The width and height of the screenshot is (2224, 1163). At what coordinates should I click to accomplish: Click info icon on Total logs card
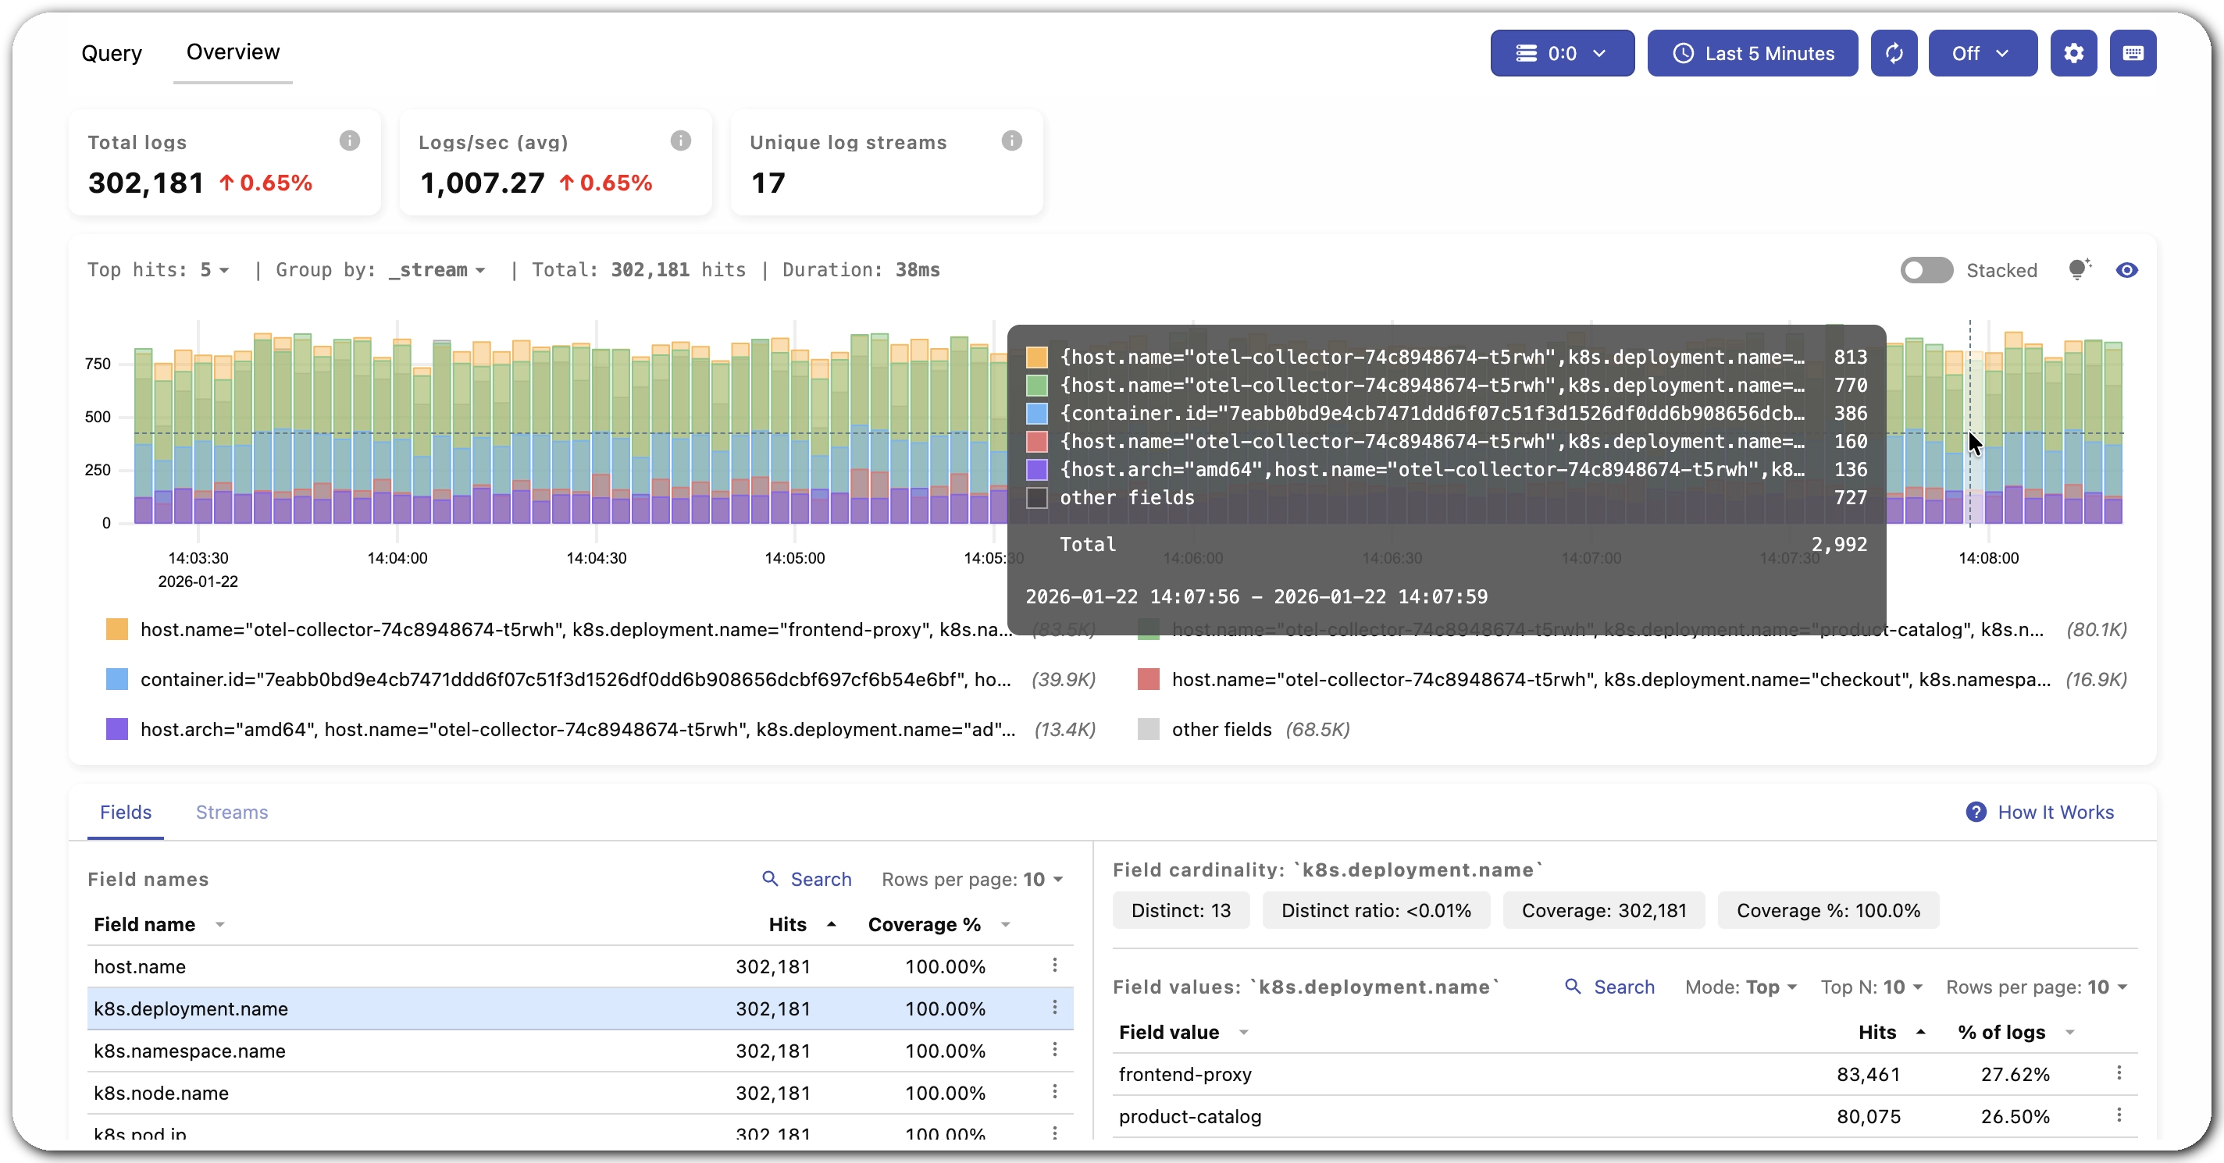349,140
